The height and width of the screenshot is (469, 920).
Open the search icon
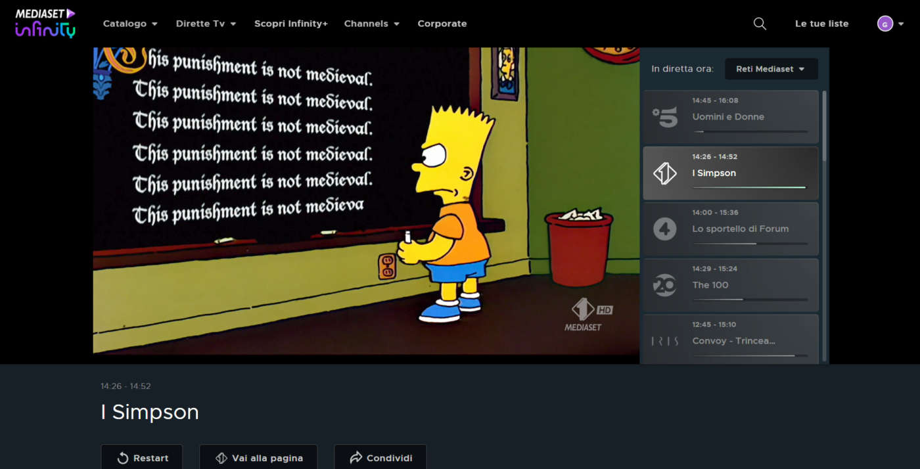tap(759, 23)
